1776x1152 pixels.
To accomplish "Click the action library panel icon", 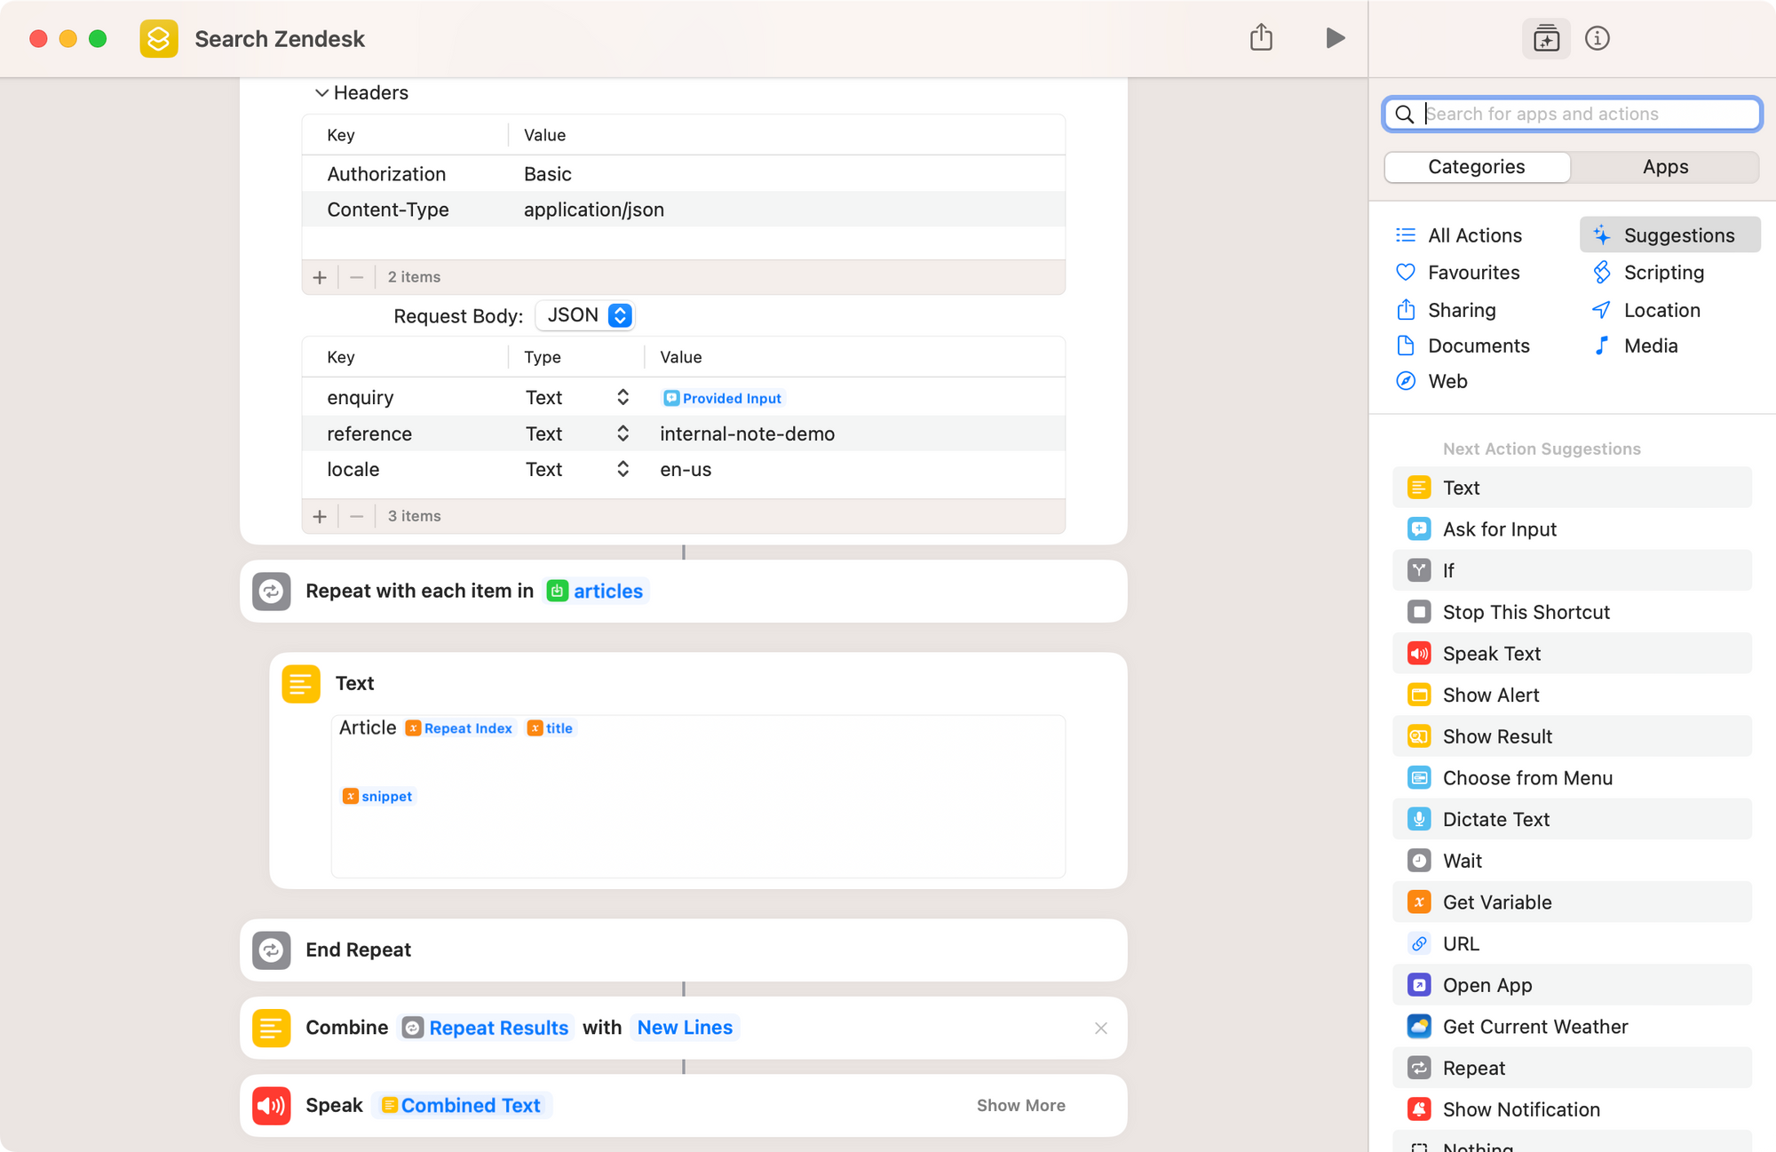I will (1546, 38).
